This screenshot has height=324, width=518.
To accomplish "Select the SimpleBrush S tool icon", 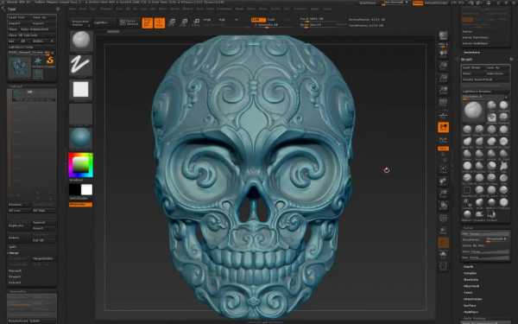I will click(x=50, y=60).
